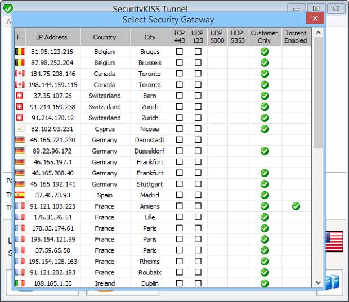Click Belgium flag for 87.98.252.204

[x=20, y=62]
